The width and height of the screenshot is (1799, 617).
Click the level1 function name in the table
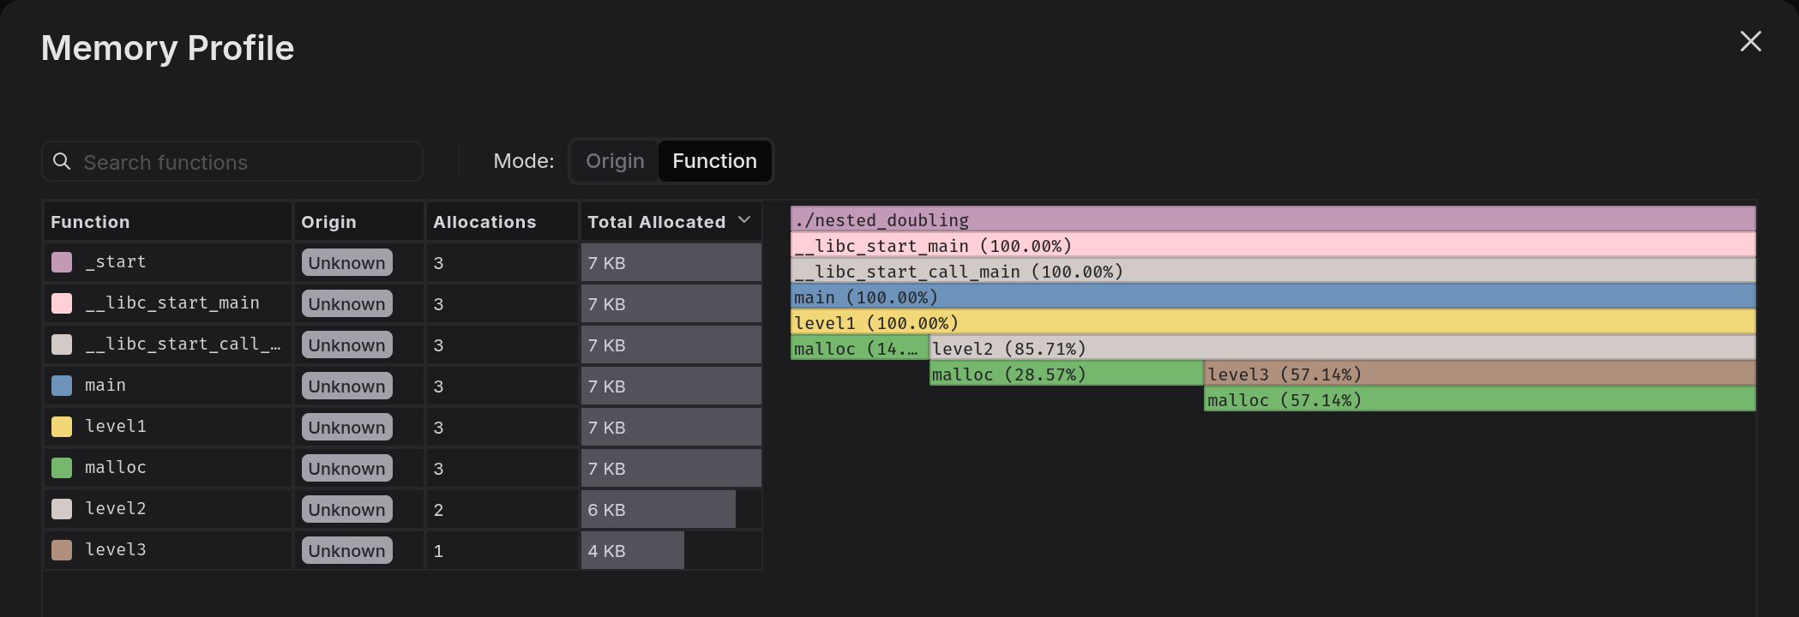coord(116,426)
